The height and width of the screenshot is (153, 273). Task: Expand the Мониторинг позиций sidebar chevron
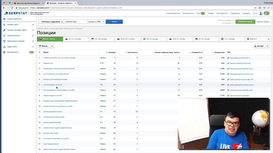[33, 41]
